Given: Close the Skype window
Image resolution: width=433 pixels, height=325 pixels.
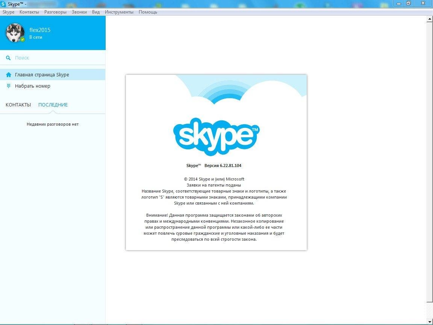Looking at the screenshot, I should 423,3.
